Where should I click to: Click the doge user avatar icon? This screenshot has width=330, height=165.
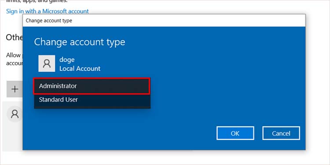click(47, 63)
